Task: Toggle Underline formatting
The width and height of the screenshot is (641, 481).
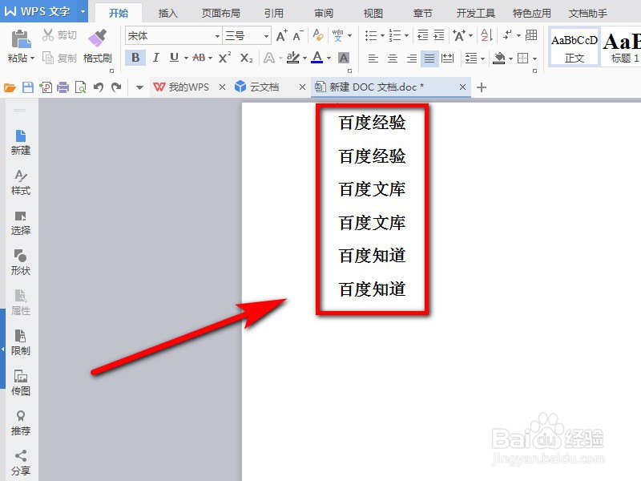Action: [x=174, y=58]
